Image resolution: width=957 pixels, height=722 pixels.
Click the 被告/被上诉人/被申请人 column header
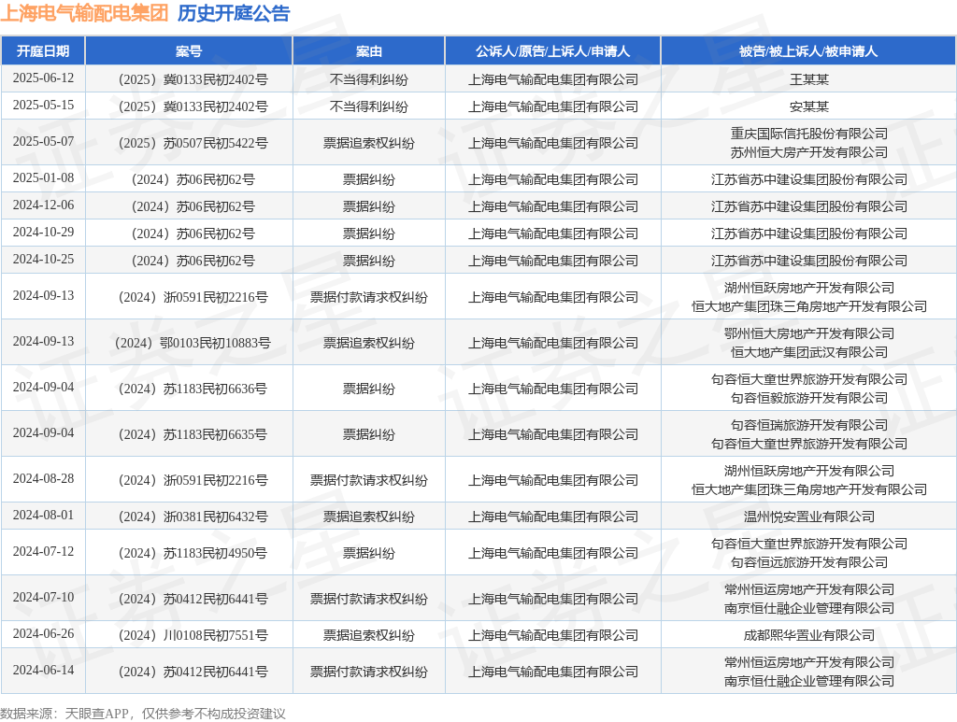coord(808,51)
